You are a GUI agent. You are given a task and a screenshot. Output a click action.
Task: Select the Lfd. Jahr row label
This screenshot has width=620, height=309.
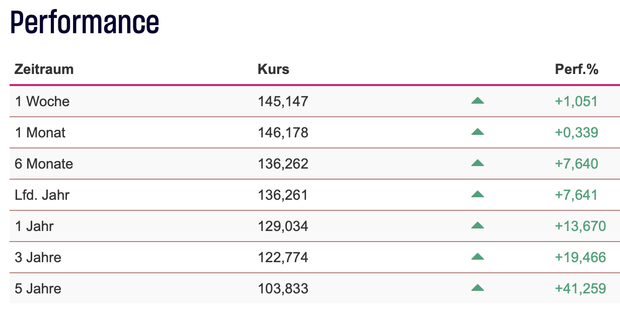click(42, 195)
